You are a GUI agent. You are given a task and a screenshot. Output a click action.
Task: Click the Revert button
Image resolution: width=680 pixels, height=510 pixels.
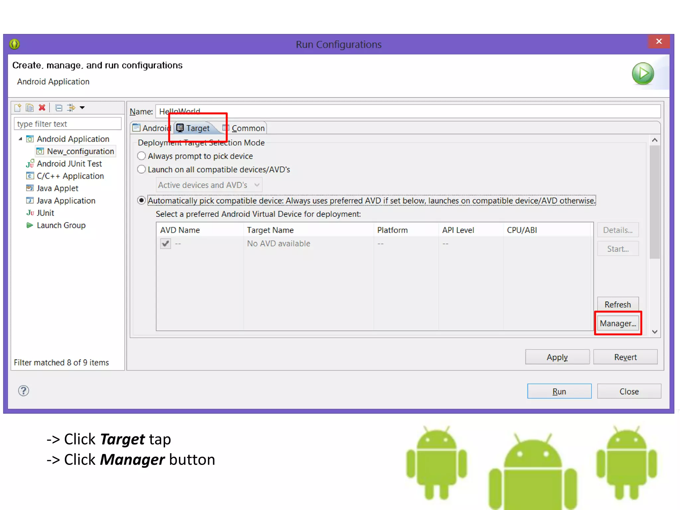click(x=626, y=357)
